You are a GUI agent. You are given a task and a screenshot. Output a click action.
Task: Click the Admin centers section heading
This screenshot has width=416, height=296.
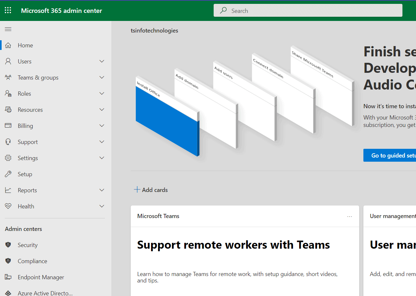tap(24, 229)
